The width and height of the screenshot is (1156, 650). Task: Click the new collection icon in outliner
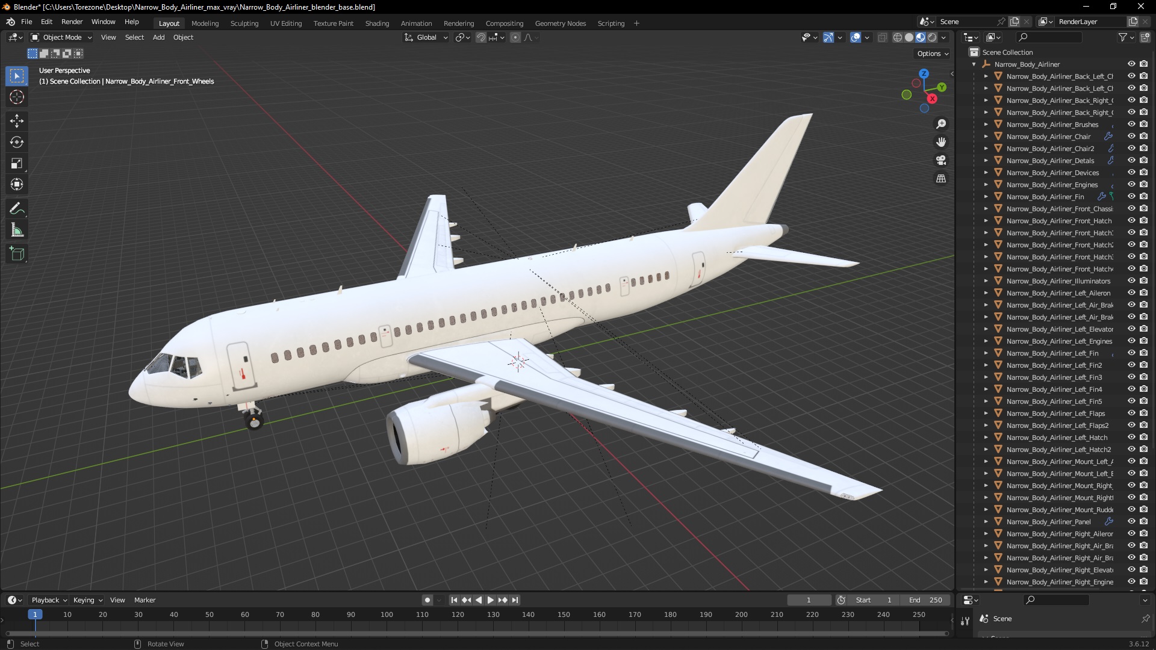pos(1145,37)
